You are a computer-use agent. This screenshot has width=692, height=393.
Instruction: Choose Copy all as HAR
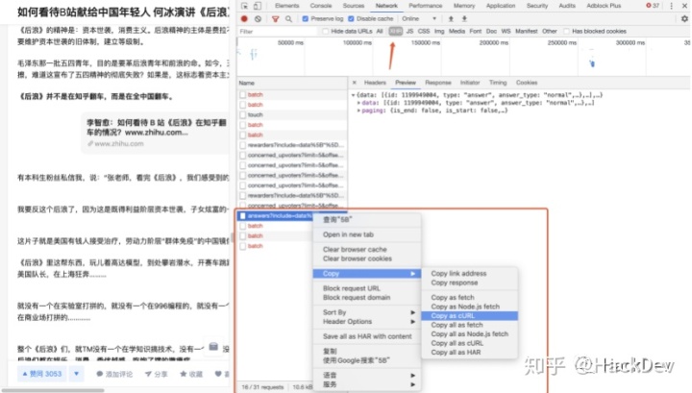469,353
